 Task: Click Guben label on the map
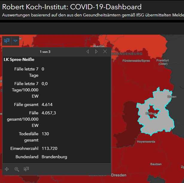pyautogui.click(x=171, y=97)
